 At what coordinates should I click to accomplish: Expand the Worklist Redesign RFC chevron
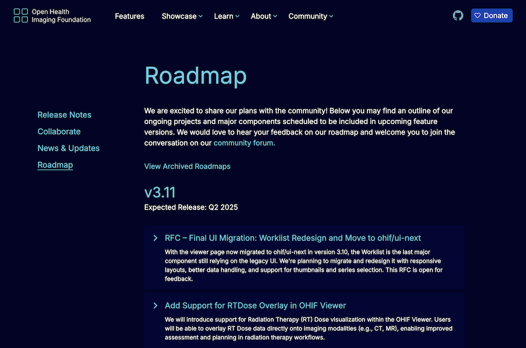(x=155, y=238)
